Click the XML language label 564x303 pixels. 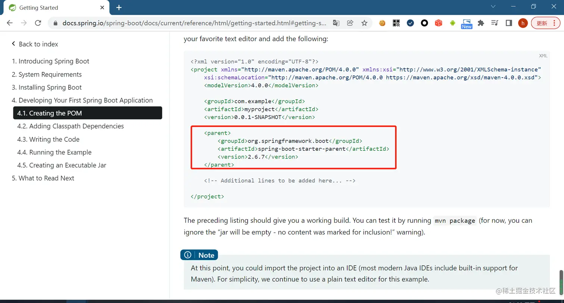[x=543, y=56]
